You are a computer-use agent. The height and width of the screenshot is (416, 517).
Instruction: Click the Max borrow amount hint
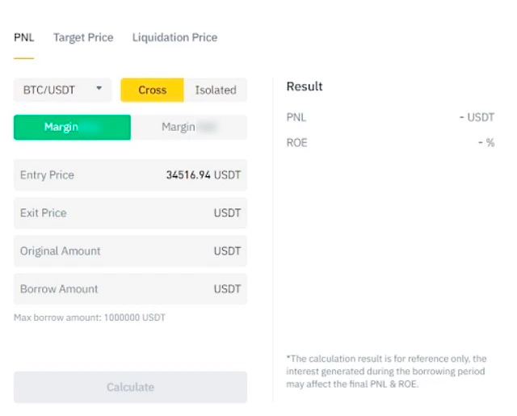(x=89, y=317)
